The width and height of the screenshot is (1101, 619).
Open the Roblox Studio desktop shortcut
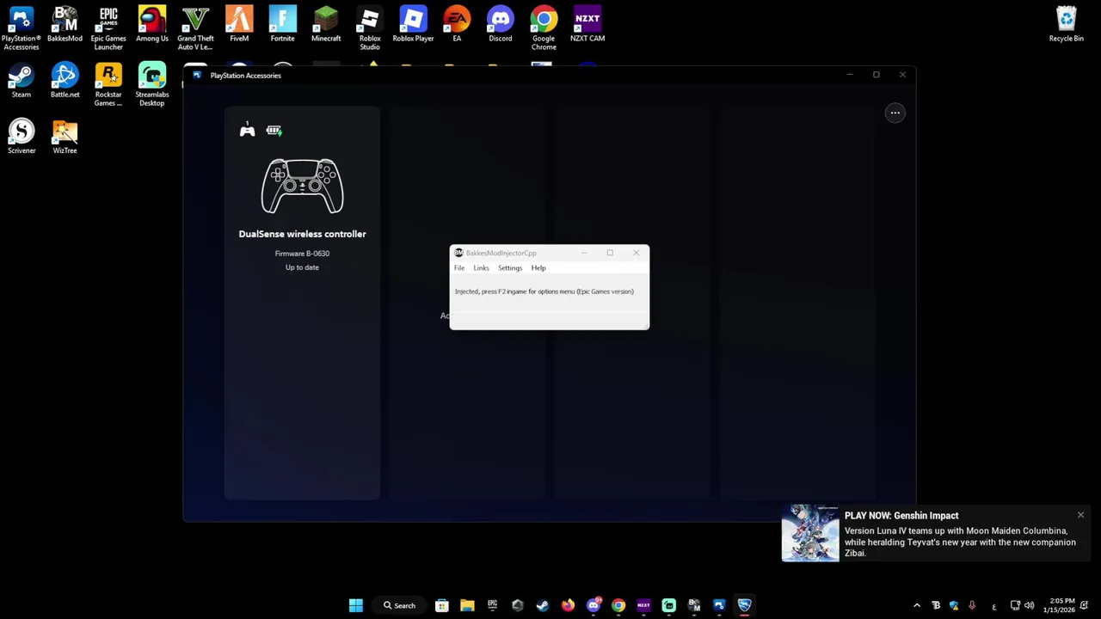(370, 28)
